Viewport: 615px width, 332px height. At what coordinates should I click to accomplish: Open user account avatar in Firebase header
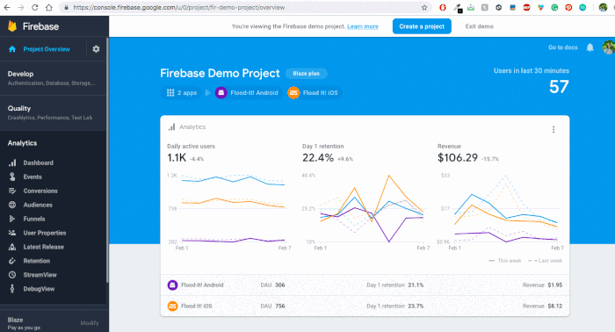(x=609, y=47)
